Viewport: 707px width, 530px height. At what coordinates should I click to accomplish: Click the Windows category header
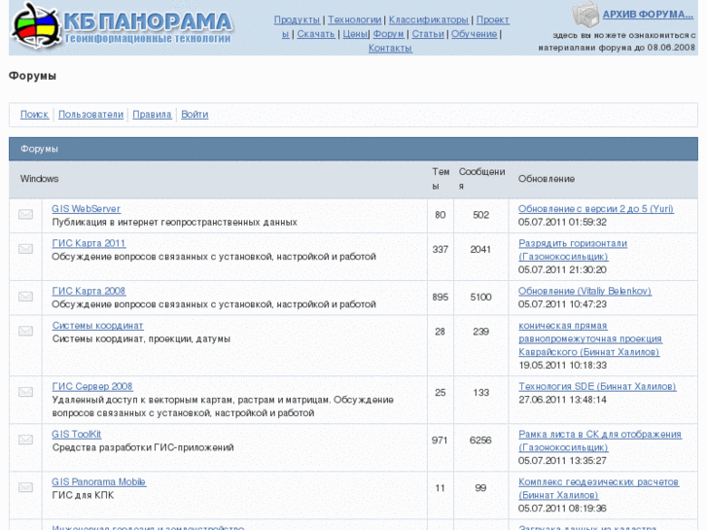(x=39, y=179)
